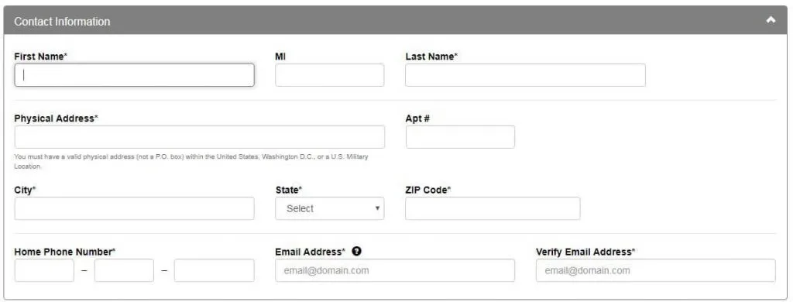The height and width of the screenshot is (302, 793).
Task: Select the MI text box
Action: (330, 75)
